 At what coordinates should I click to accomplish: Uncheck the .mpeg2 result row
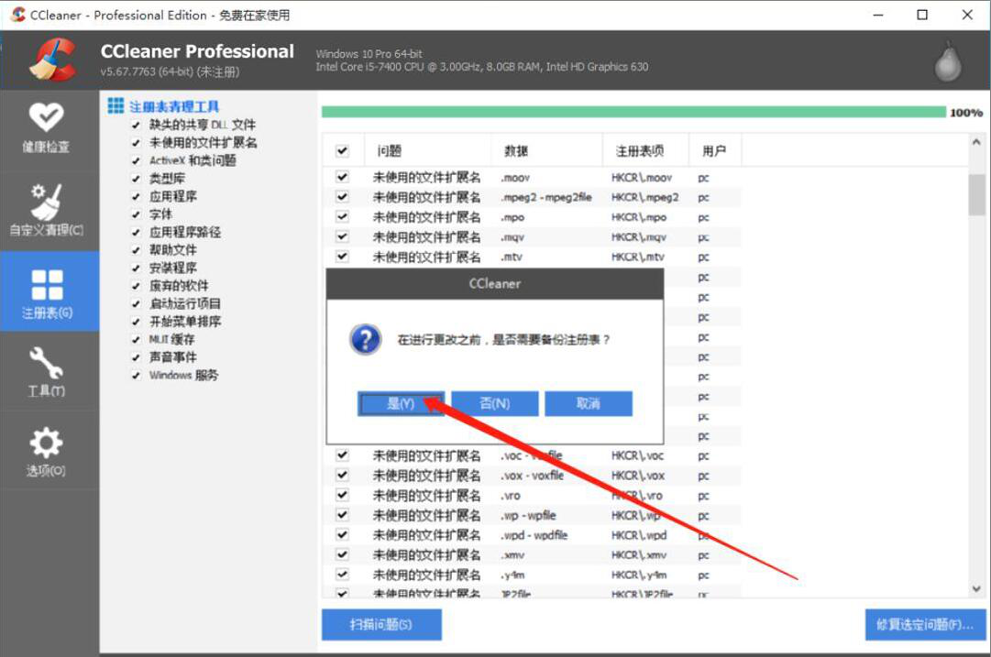pyautogui.click(x=342, y=196)
